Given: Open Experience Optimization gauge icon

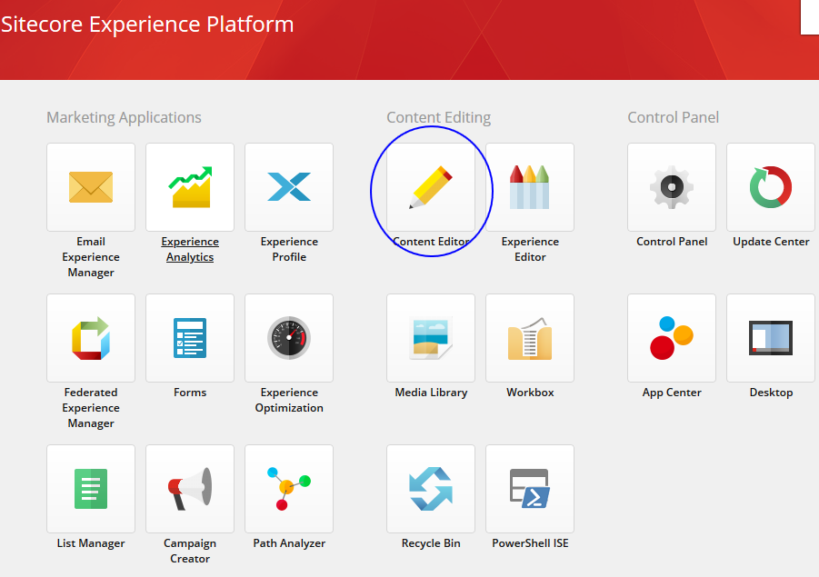Looking at the screenshot, I should click(289, 338).
